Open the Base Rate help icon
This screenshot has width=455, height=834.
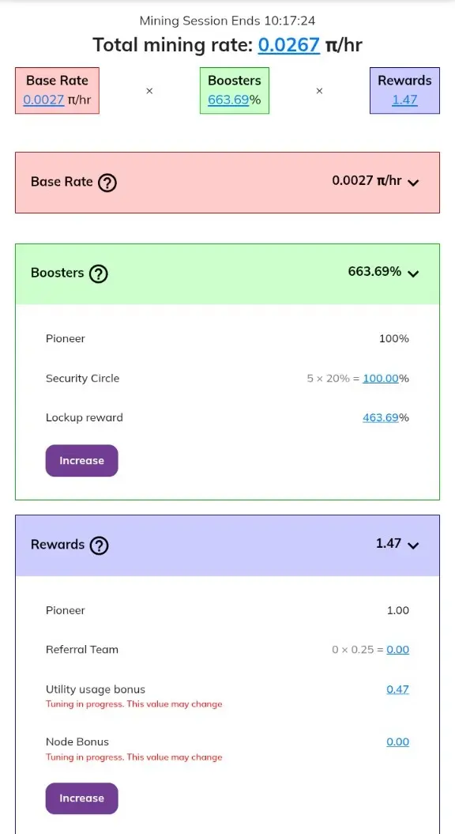[107, 183]
